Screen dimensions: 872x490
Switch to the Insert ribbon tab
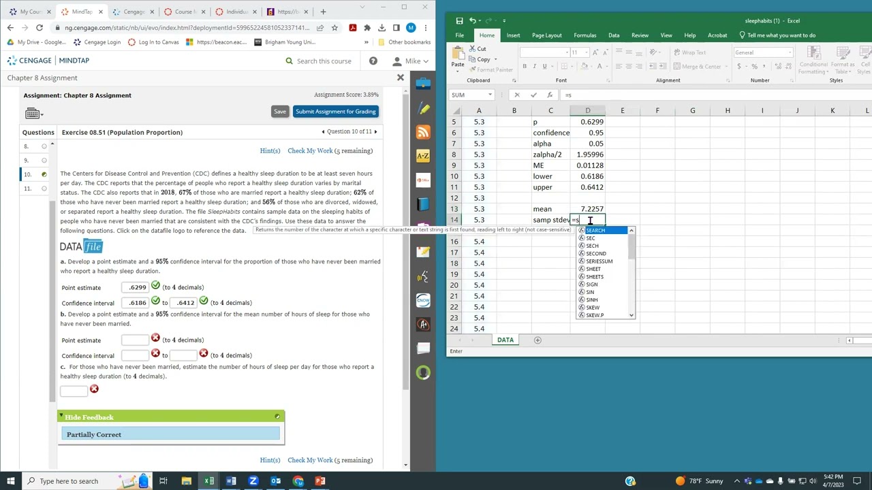coord(513,35)
